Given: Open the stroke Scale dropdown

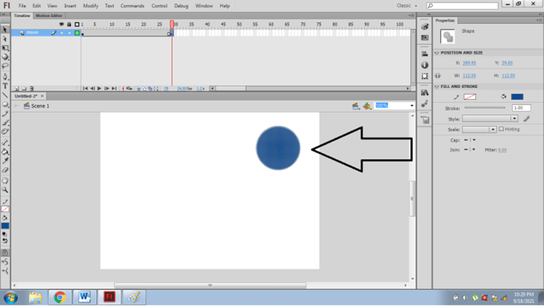Looking at the screenshot, I should (479, 129).
